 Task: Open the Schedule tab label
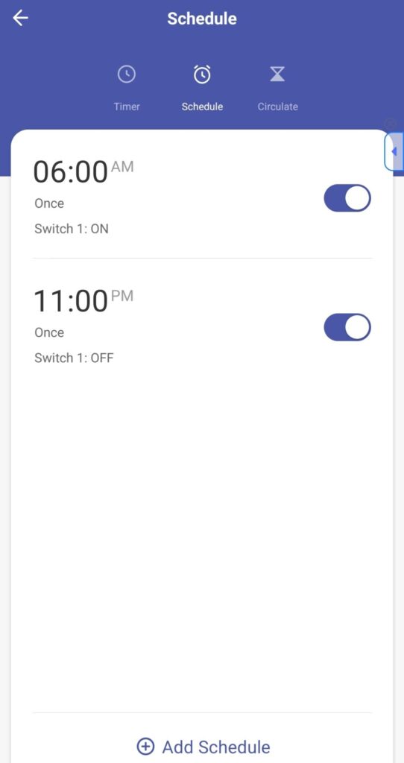tap(202, 107)
